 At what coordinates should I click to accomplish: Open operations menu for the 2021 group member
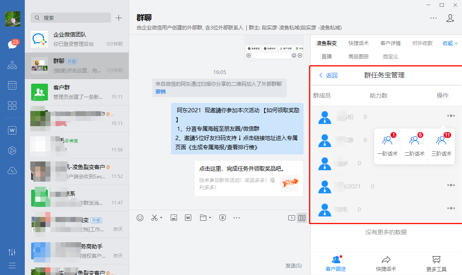pos(451,185)
